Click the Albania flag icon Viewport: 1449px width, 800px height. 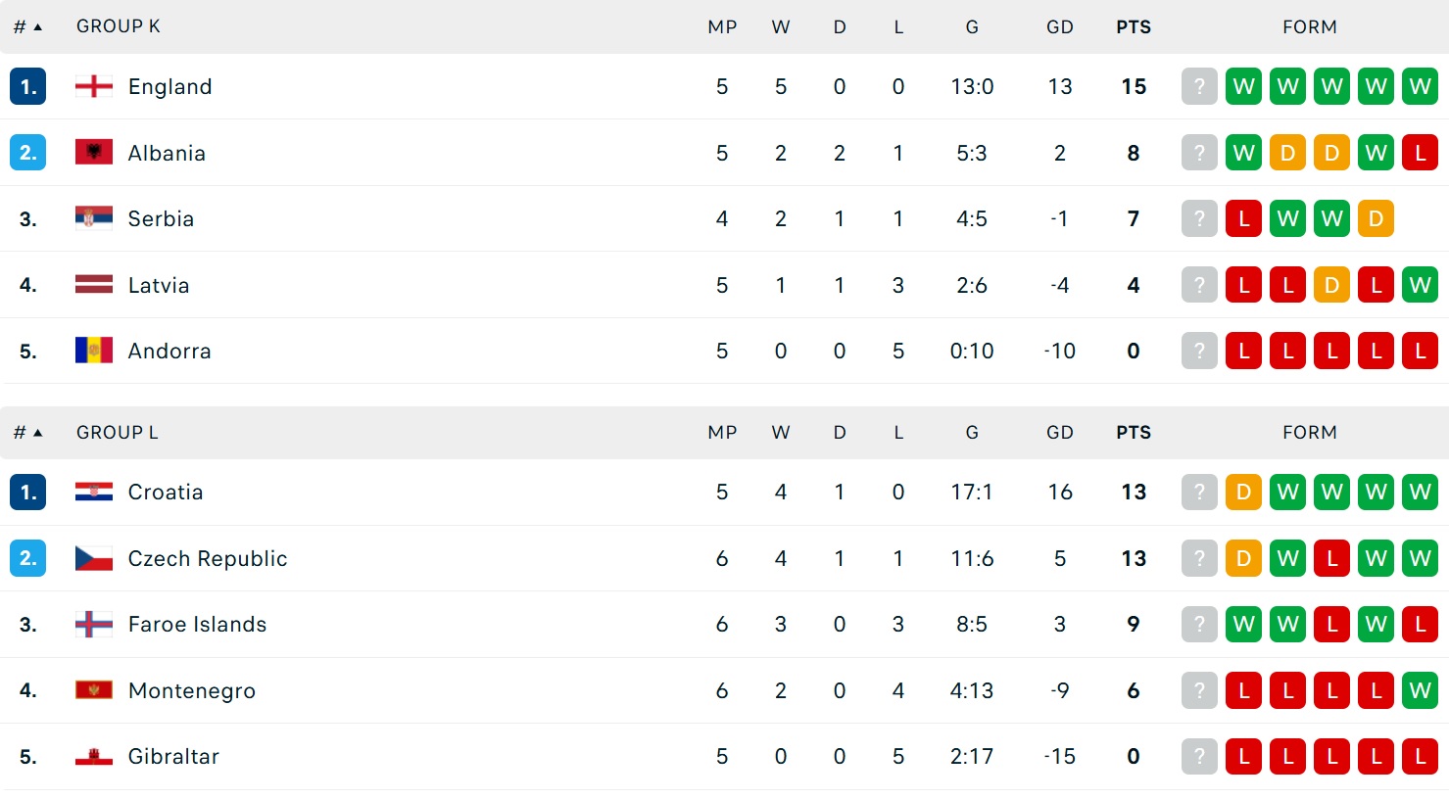click(94, 153)
